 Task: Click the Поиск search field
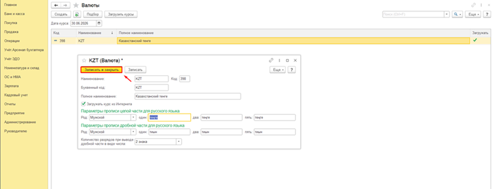413,15
